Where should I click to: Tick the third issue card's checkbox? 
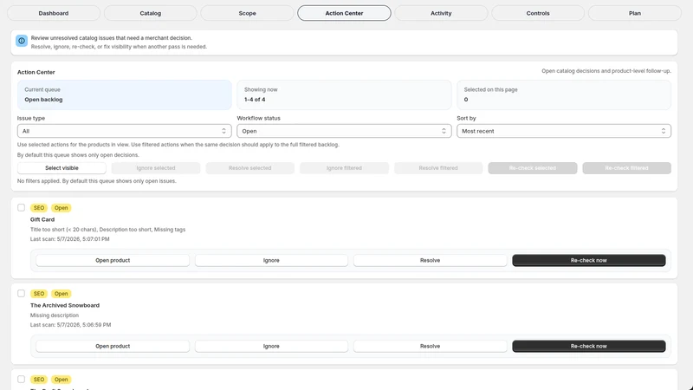click(21, 379)
